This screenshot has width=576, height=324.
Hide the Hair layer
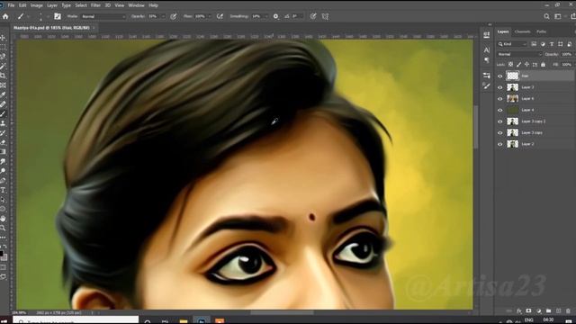click(x=500, y=76)
